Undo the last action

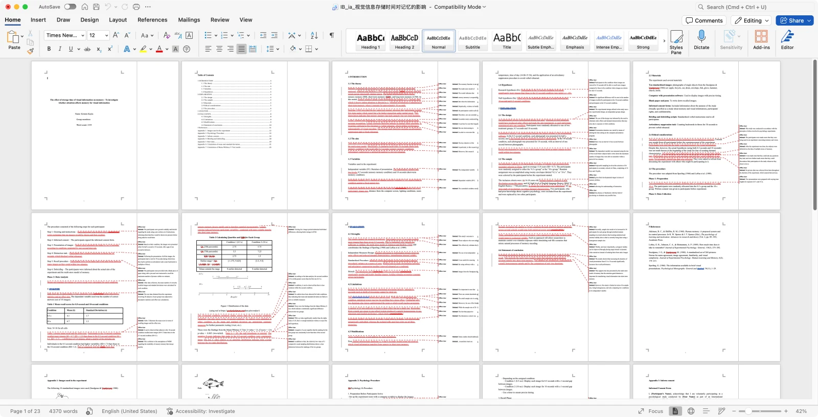pos(108,7)
